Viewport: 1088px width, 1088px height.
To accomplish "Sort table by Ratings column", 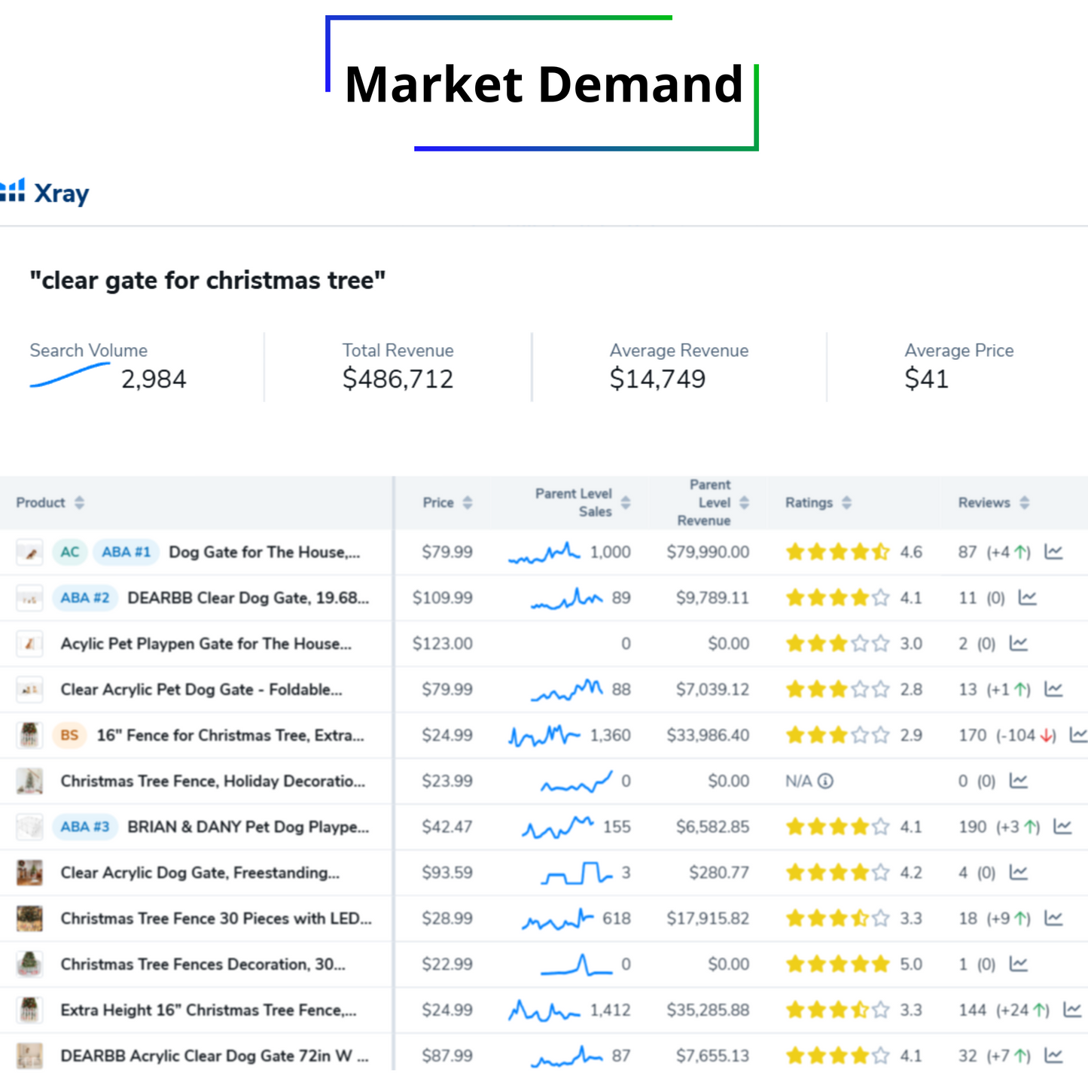I will (846, 502).
